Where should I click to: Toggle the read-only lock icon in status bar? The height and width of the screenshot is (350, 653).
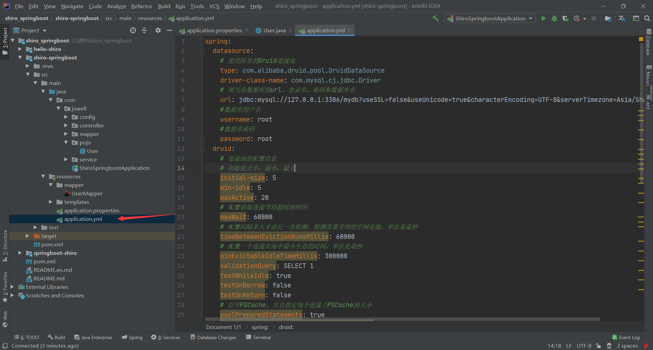coord(598,346)
